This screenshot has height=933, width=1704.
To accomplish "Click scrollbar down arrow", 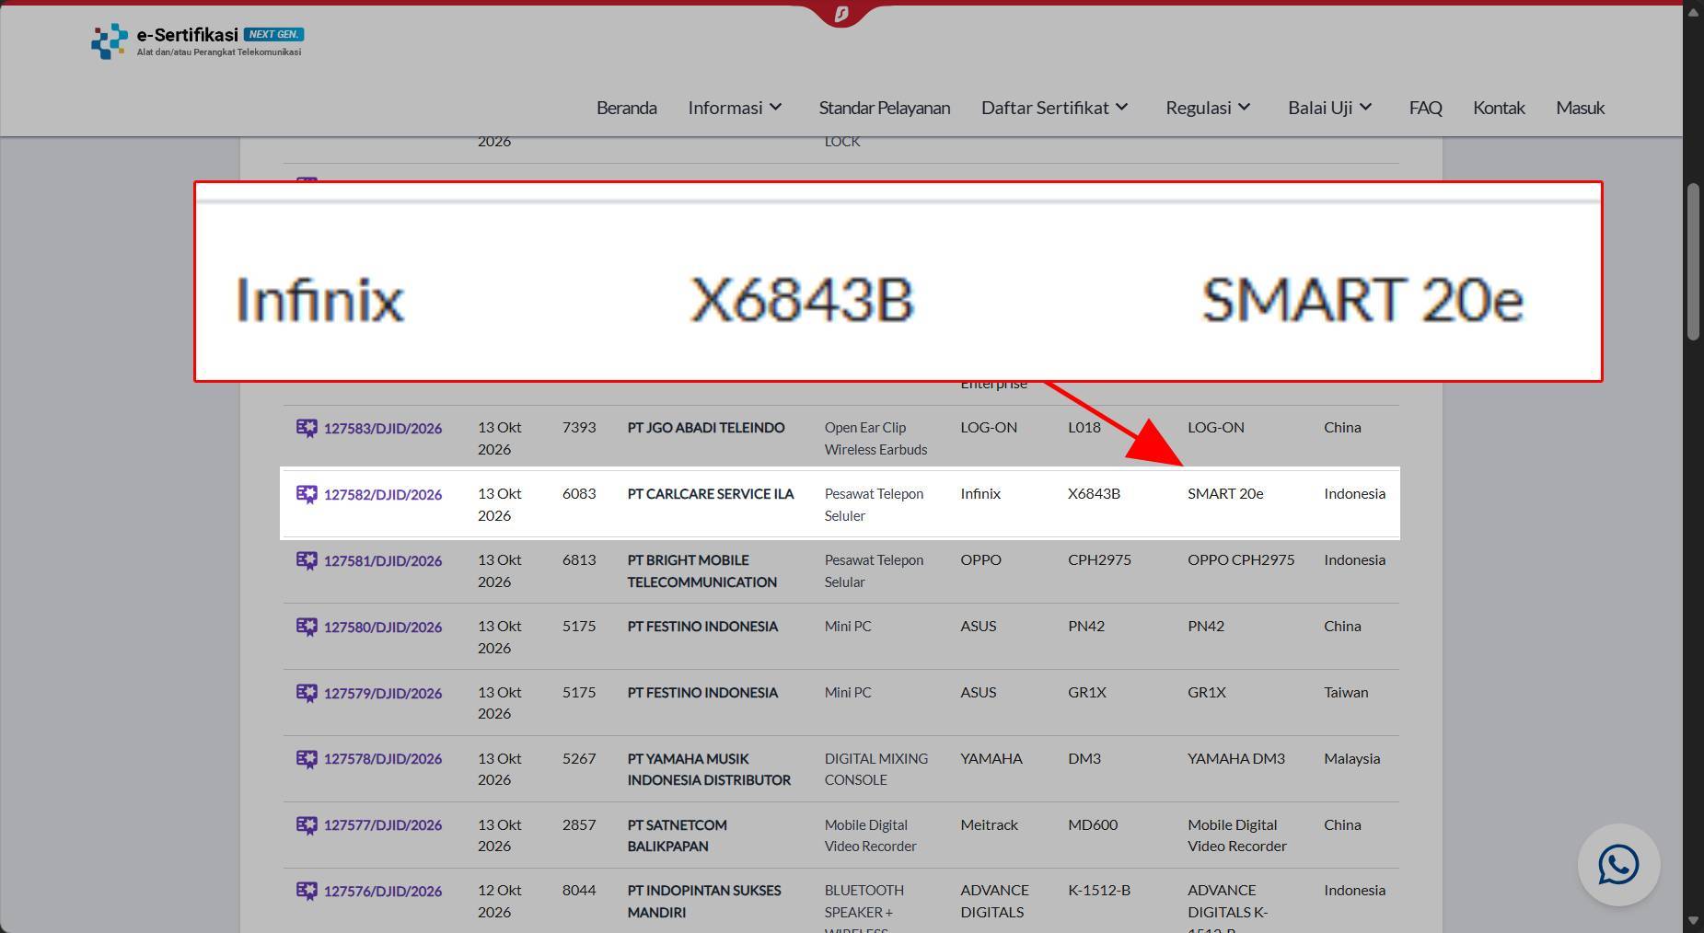I will pyautogui.click(x=1693, y=921).
